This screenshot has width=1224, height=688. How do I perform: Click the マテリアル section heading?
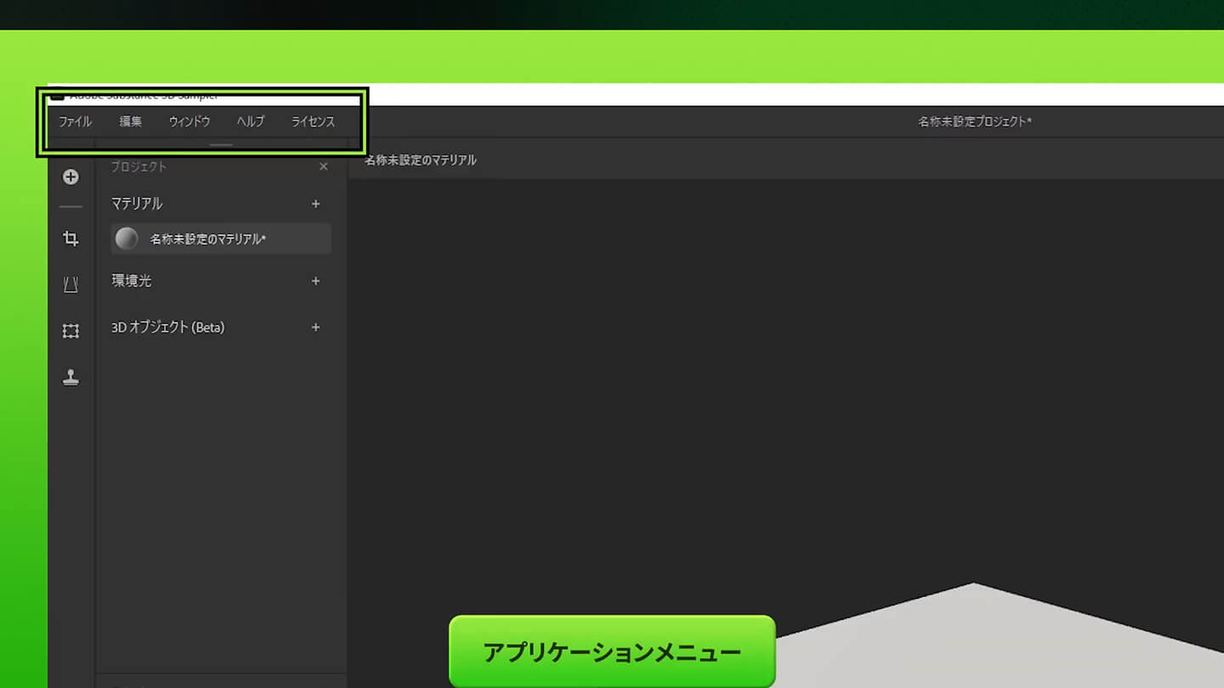137,204
